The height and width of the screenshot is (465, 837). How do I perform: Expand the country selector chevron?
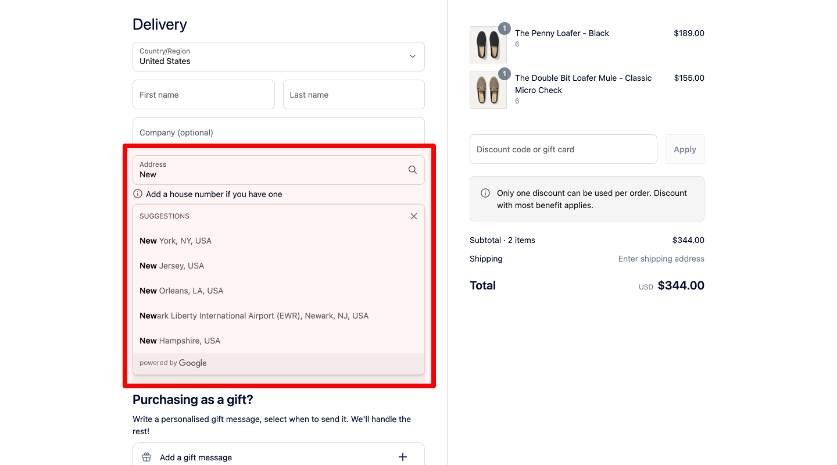click(x=412, y=56)
